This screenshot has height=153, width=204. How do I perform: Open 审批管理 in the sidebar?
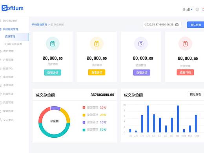pyautogui.click(x=8, y=77)
